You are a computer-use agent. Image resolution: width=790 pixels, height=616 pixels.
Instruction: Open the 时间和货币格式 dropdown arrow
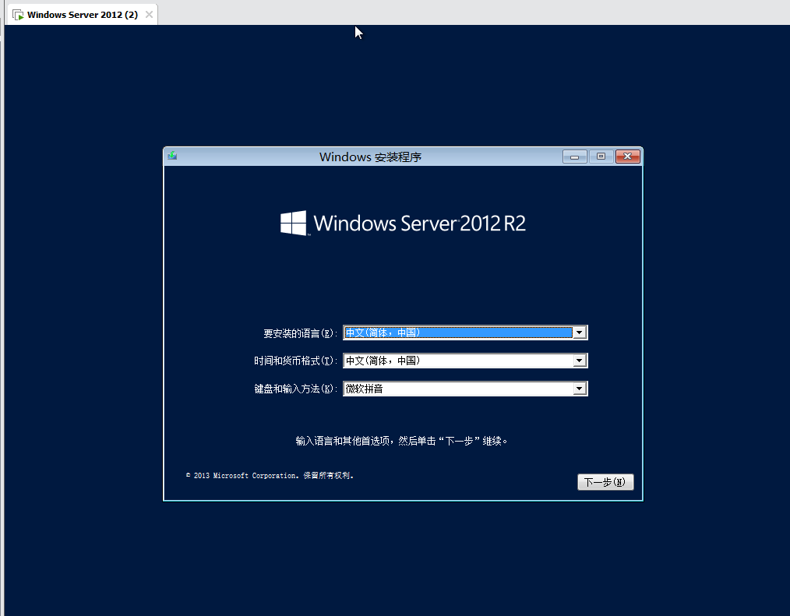tap(579, 361)
